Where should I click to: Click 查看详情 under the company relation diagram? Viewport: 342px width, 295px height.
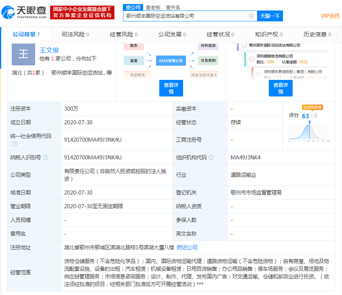(x=171, y=88)
